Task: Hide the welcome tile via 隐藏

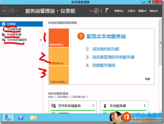Action: pyautogui.click(x=148, y=79)
